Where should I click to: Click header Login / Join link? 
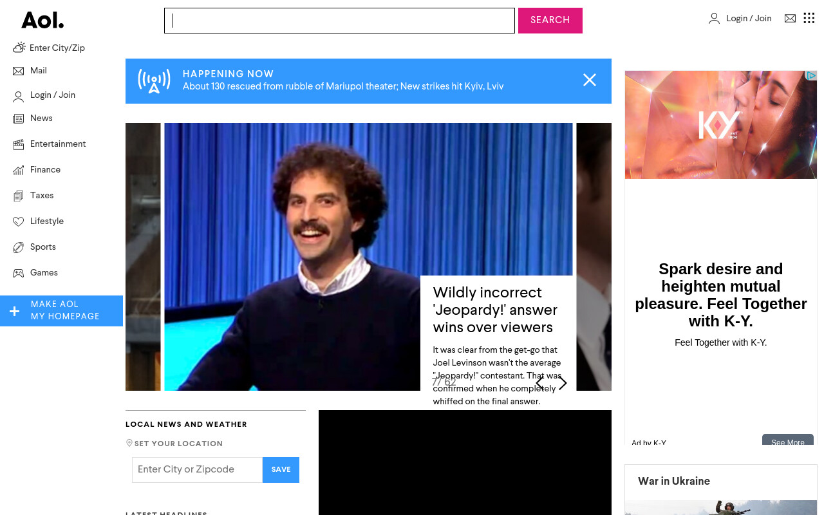point(749,19)
